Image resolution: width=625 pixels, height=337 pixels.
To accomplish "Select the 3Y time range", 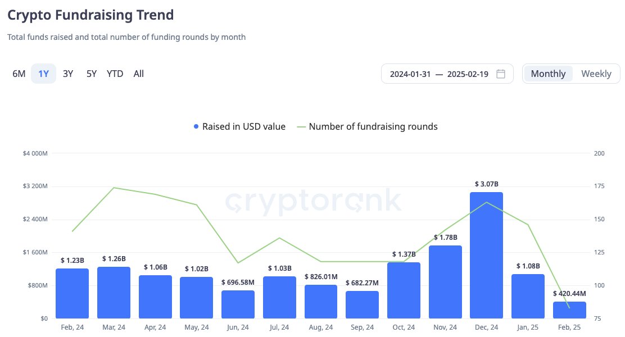I will pos(67,73).
